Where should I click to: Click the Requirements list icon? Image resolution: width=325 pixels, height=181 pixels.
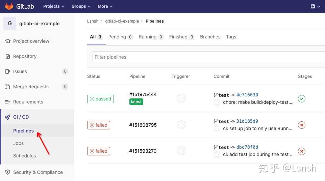(8, 102)
